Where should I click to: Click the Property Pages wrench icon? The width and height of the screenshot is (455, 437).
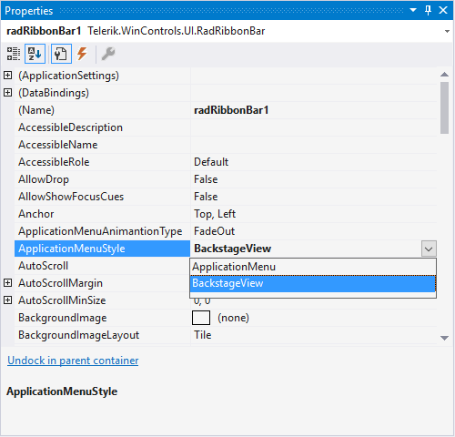tap(108, 54)
